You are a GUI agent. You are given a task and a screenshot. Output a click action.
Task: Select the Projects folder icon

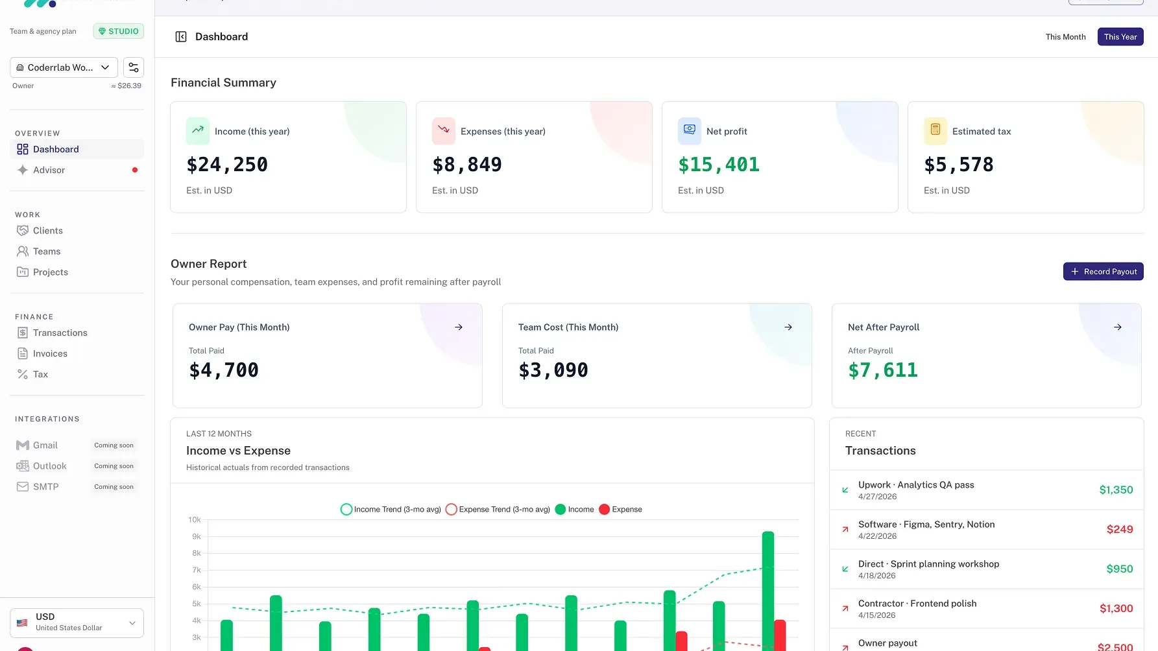click(x=22, y=272)
